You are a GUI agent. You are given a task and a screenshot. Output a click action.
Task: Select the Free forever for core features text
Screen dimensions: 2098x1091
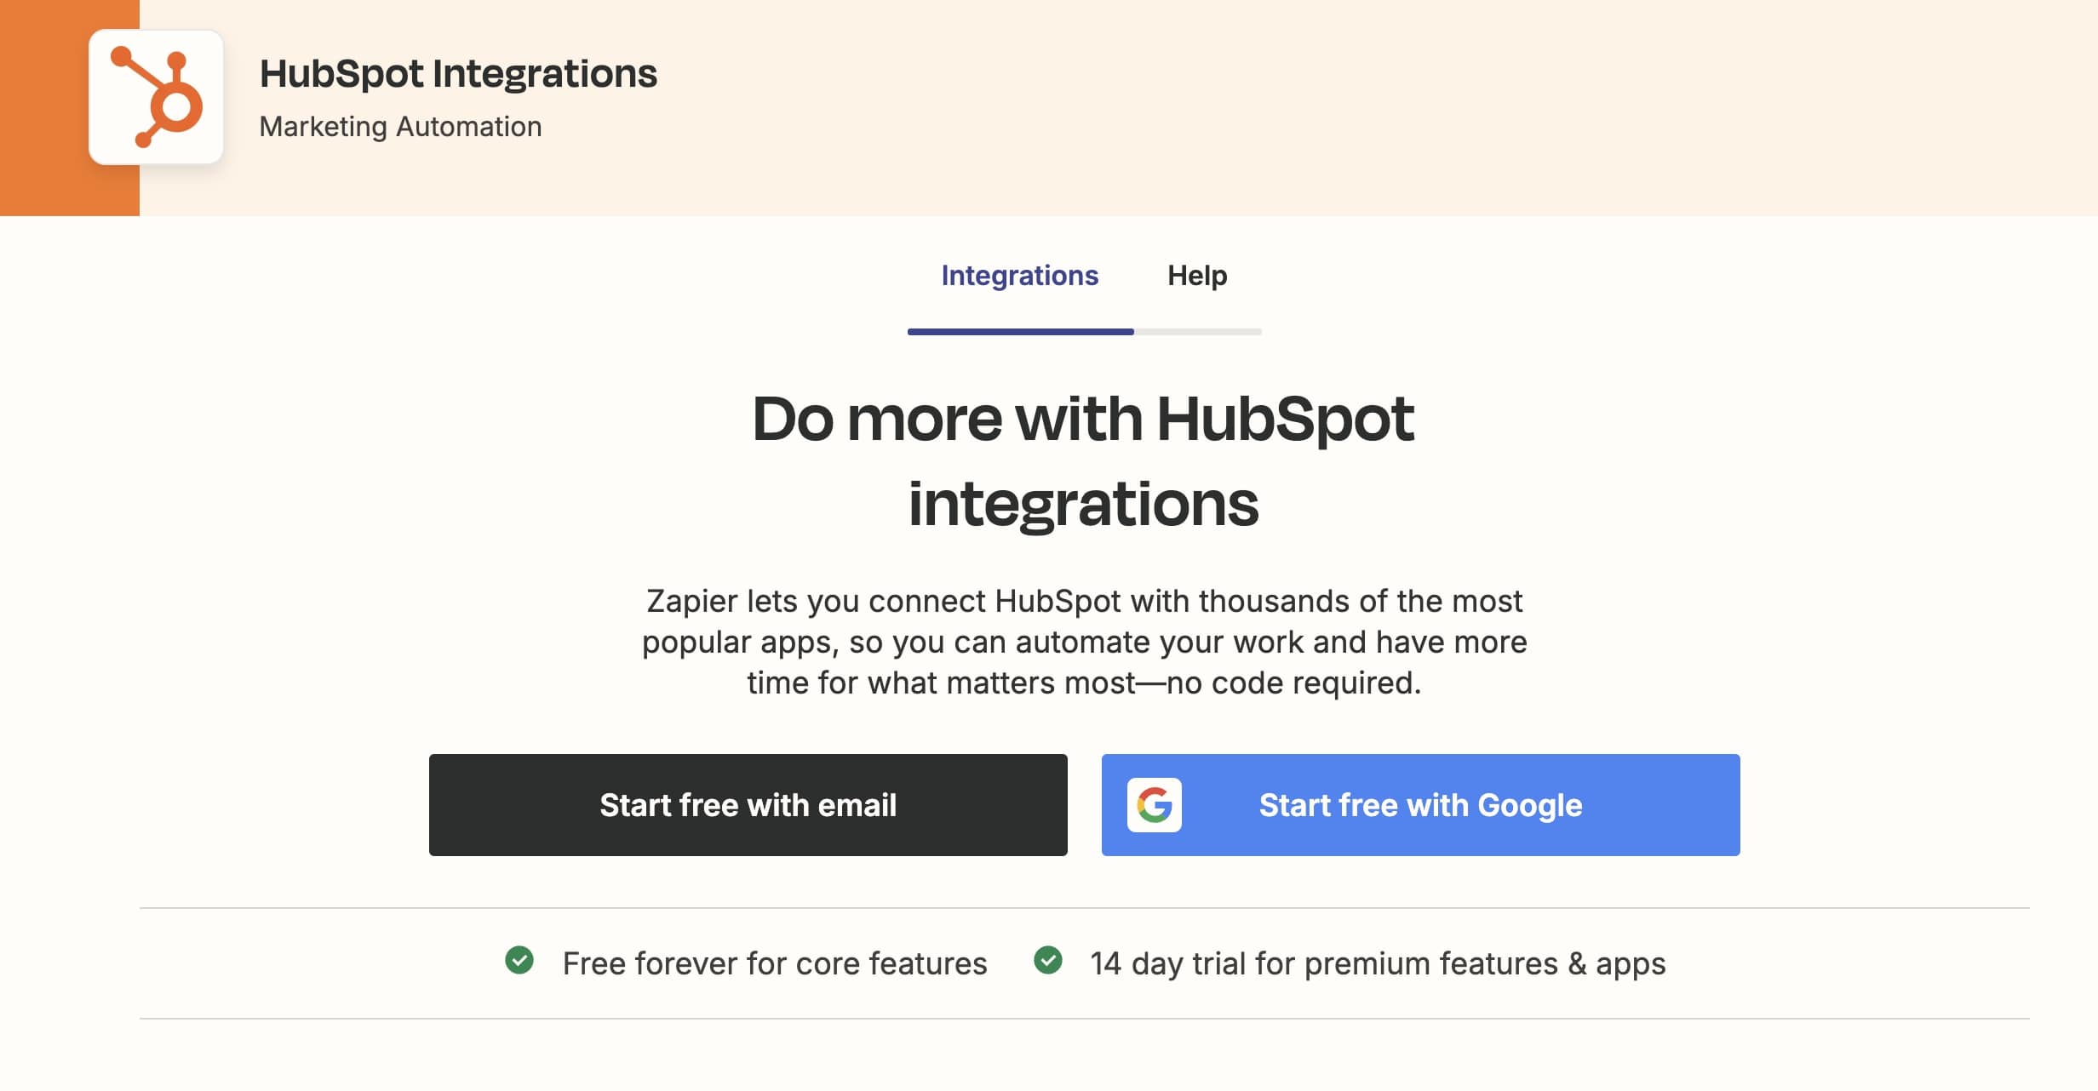click(773, 962)
